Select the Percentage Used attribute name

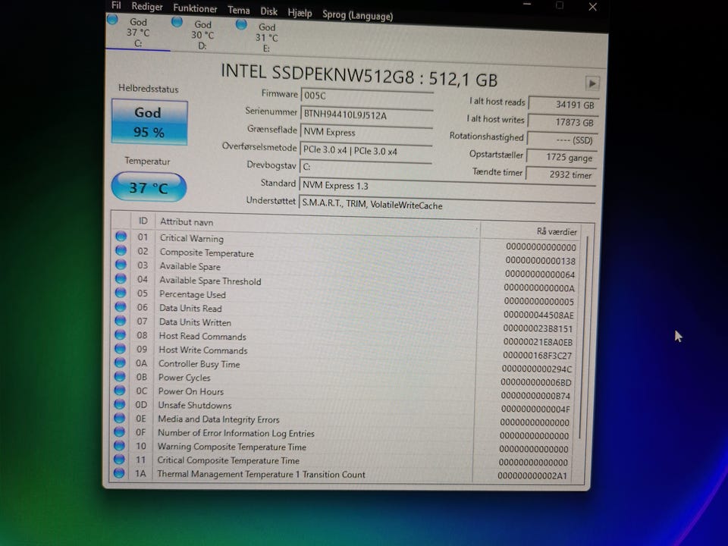pyautogui.click(x=192, y=294)
